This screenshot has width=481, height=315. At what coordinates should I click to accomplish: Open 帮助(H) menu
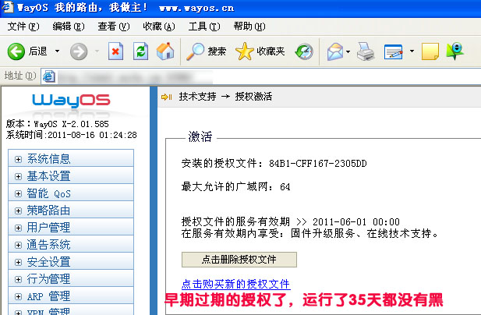coord(249,27)
